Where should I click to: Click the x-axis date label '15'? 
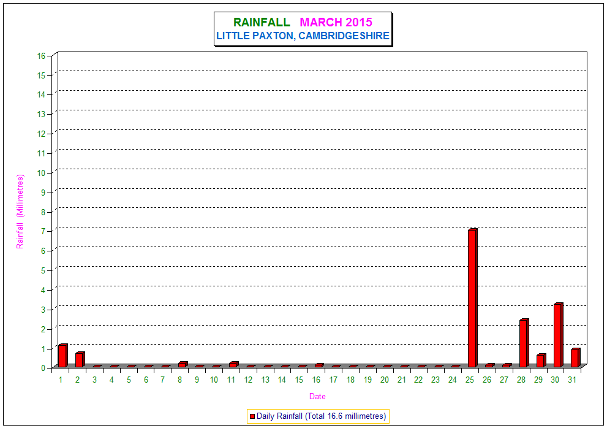[299, 380]
